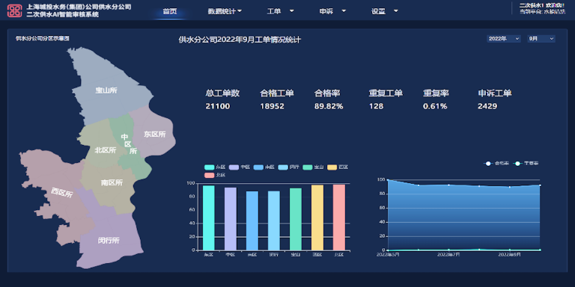Select 南区所 region on the map

[112, 182]
